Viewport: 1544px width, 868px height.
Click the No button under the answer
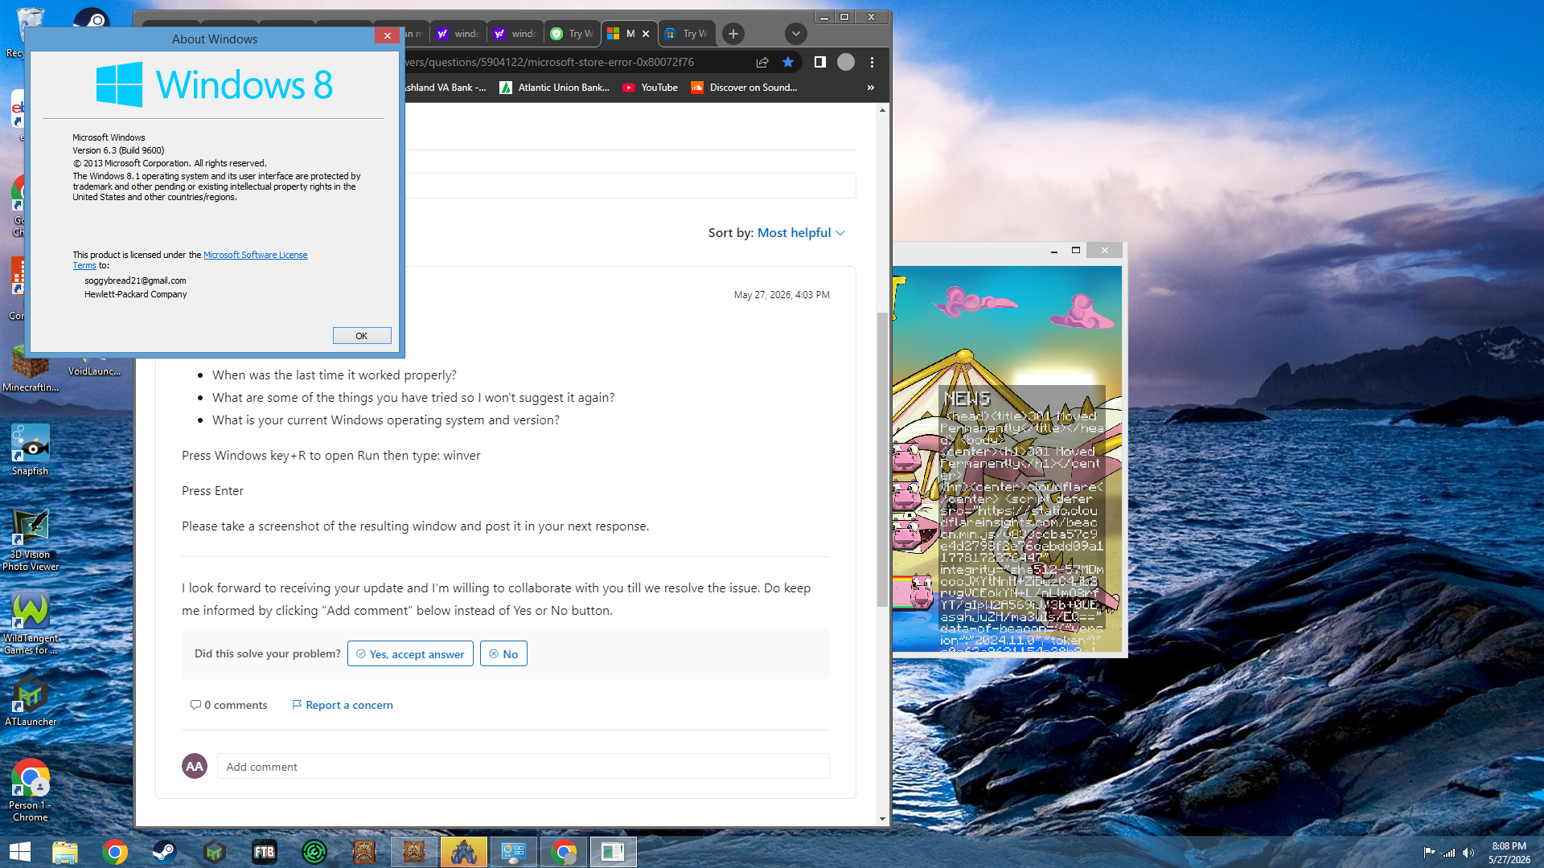click(x=504, y=653)
